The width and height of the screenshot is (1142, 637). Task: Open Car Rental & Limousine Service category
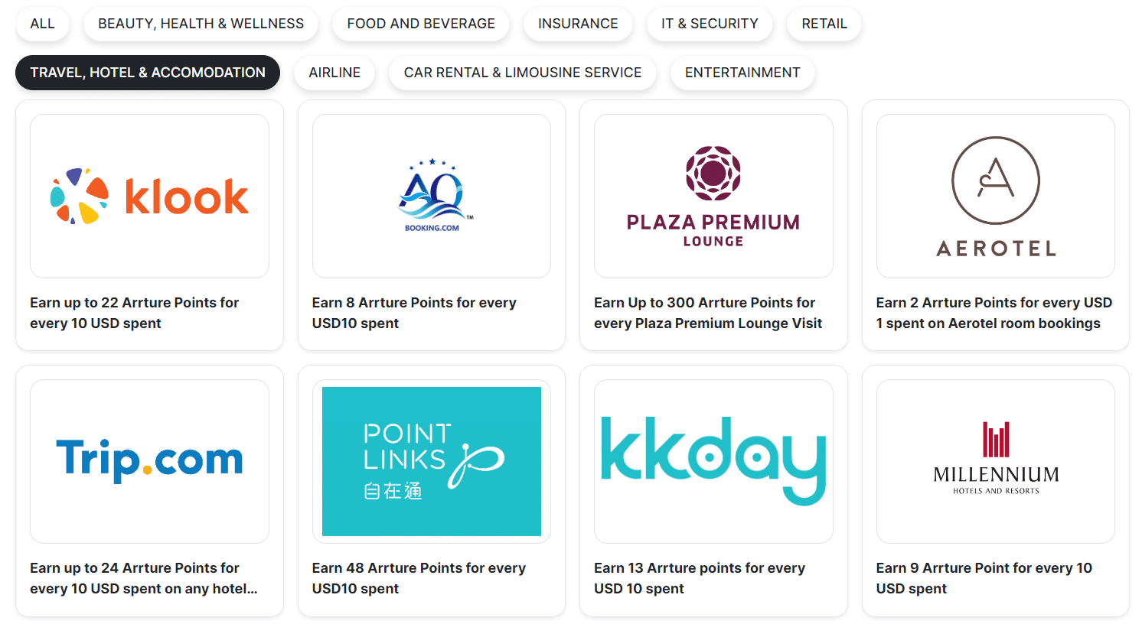[523, 73]
